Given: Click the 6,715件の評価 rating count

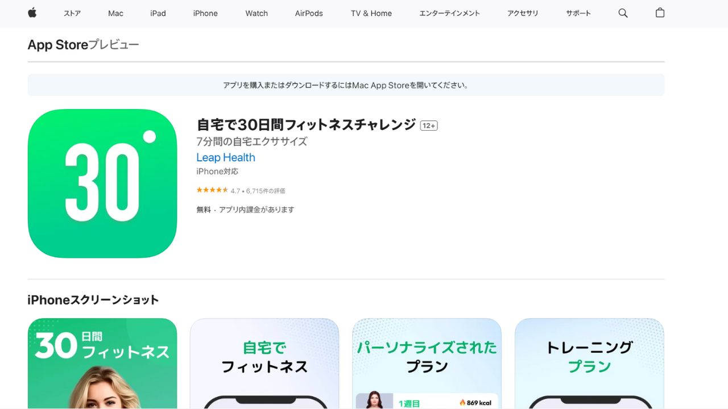Looking at the screenshot, I should [266, 191].
